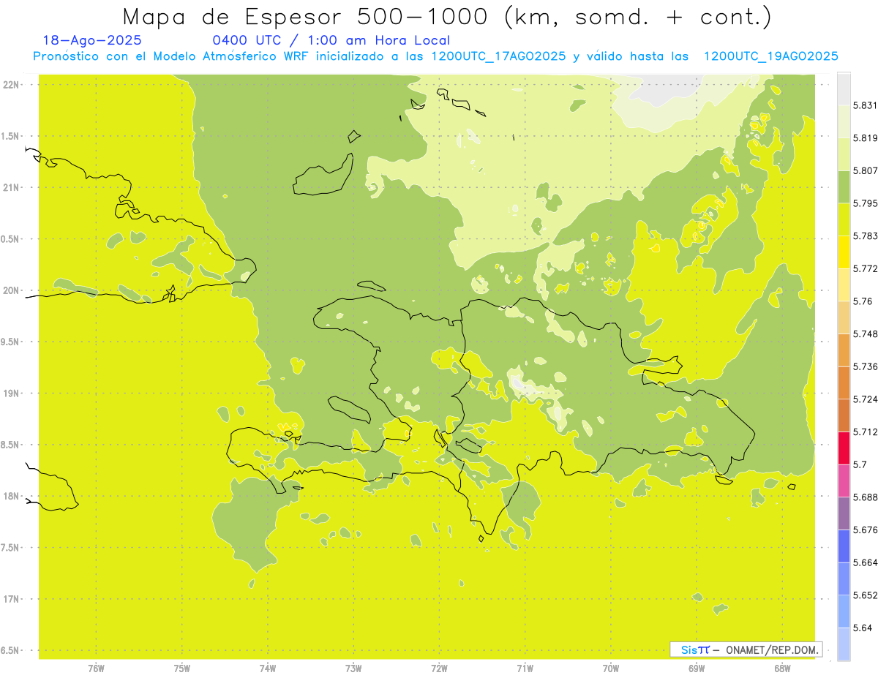This screenshot has height=678, width=878.
Task: Click the '18N' latitude label
Action: [x=11, y=496]
